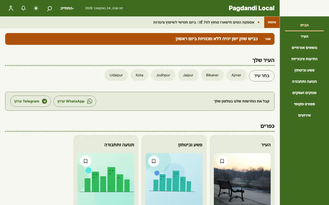Join the WhatsApp ערוץ channel

75,101
